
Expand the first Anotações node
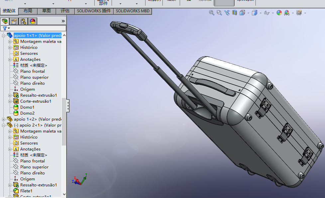(10, 60)
